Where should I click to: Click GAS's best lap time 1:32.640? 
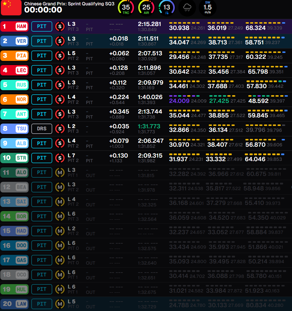pyautogui.click(x=147, y=263)
